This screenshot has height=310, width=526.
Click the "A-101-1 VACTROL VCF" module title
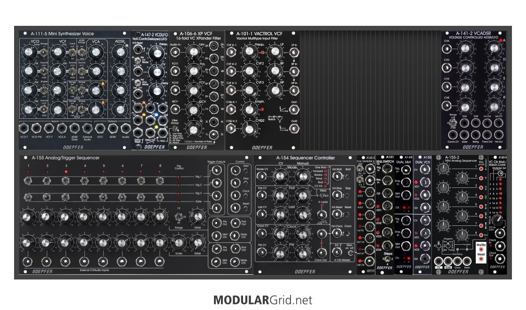tap(259, 34)
